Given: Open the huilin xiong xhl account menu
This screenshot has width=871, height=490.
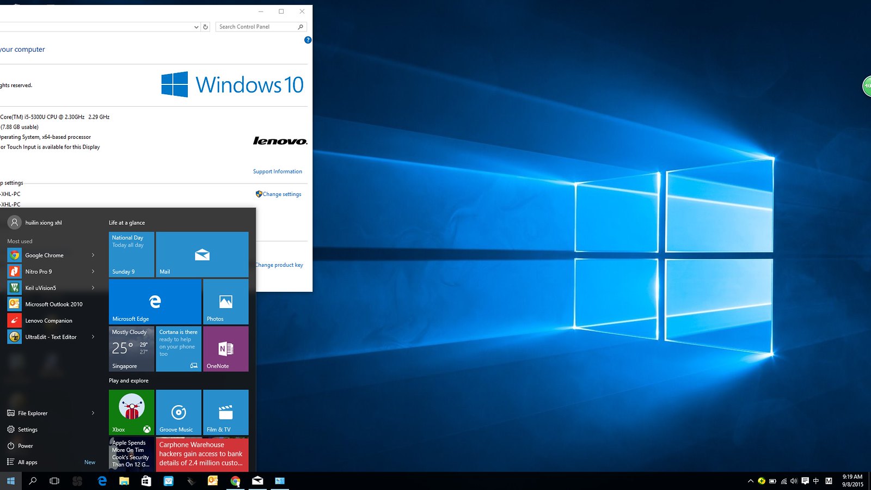Looking at the screenshot, I should coord(35,222).
